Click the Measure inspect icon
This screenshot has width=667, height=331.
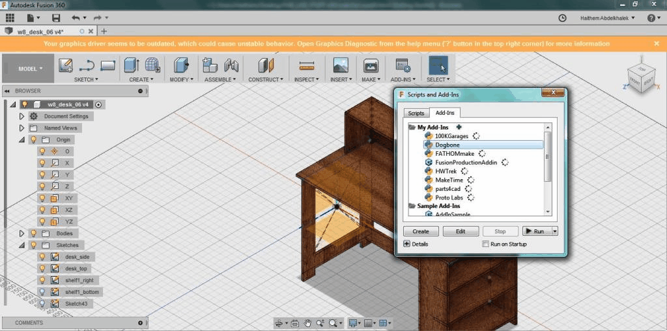point(306,66)
